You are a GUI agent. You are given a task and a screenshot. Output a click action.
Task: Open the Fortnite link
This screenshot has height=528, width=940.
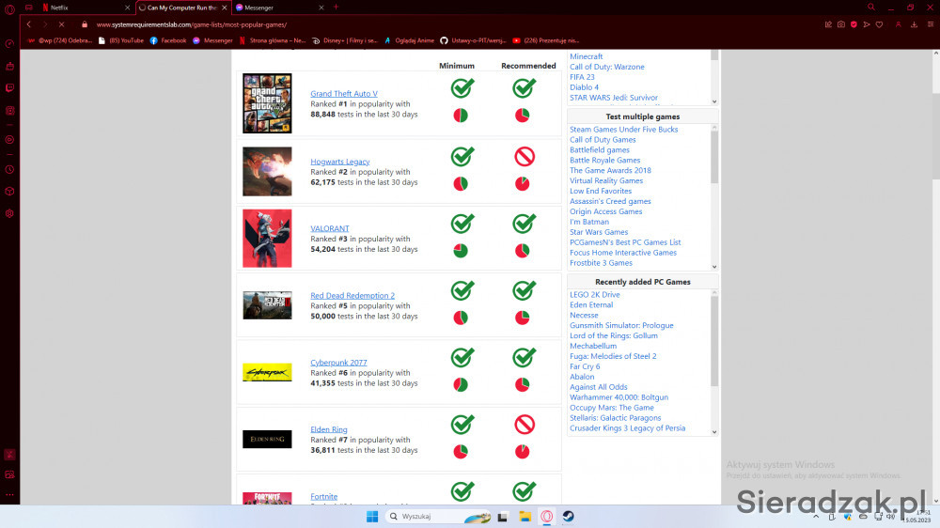point(323,497)
